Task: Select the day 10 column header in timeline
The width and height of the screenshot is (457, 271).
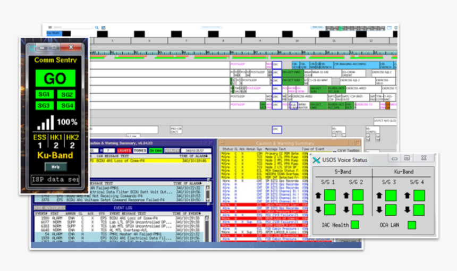Action: point(297,41)
